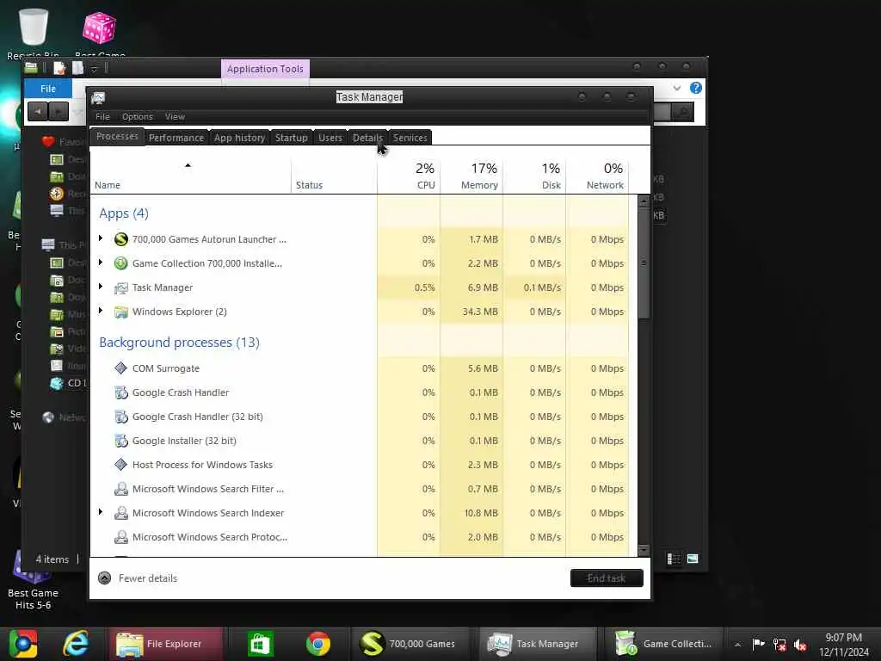
Task: Open the Windows Store taskbar icon
Action: (x=260, y=644)
